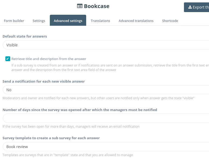Click the 'Moderators and owner are notified' help text

pyautogui.click(x=99, y=98)
